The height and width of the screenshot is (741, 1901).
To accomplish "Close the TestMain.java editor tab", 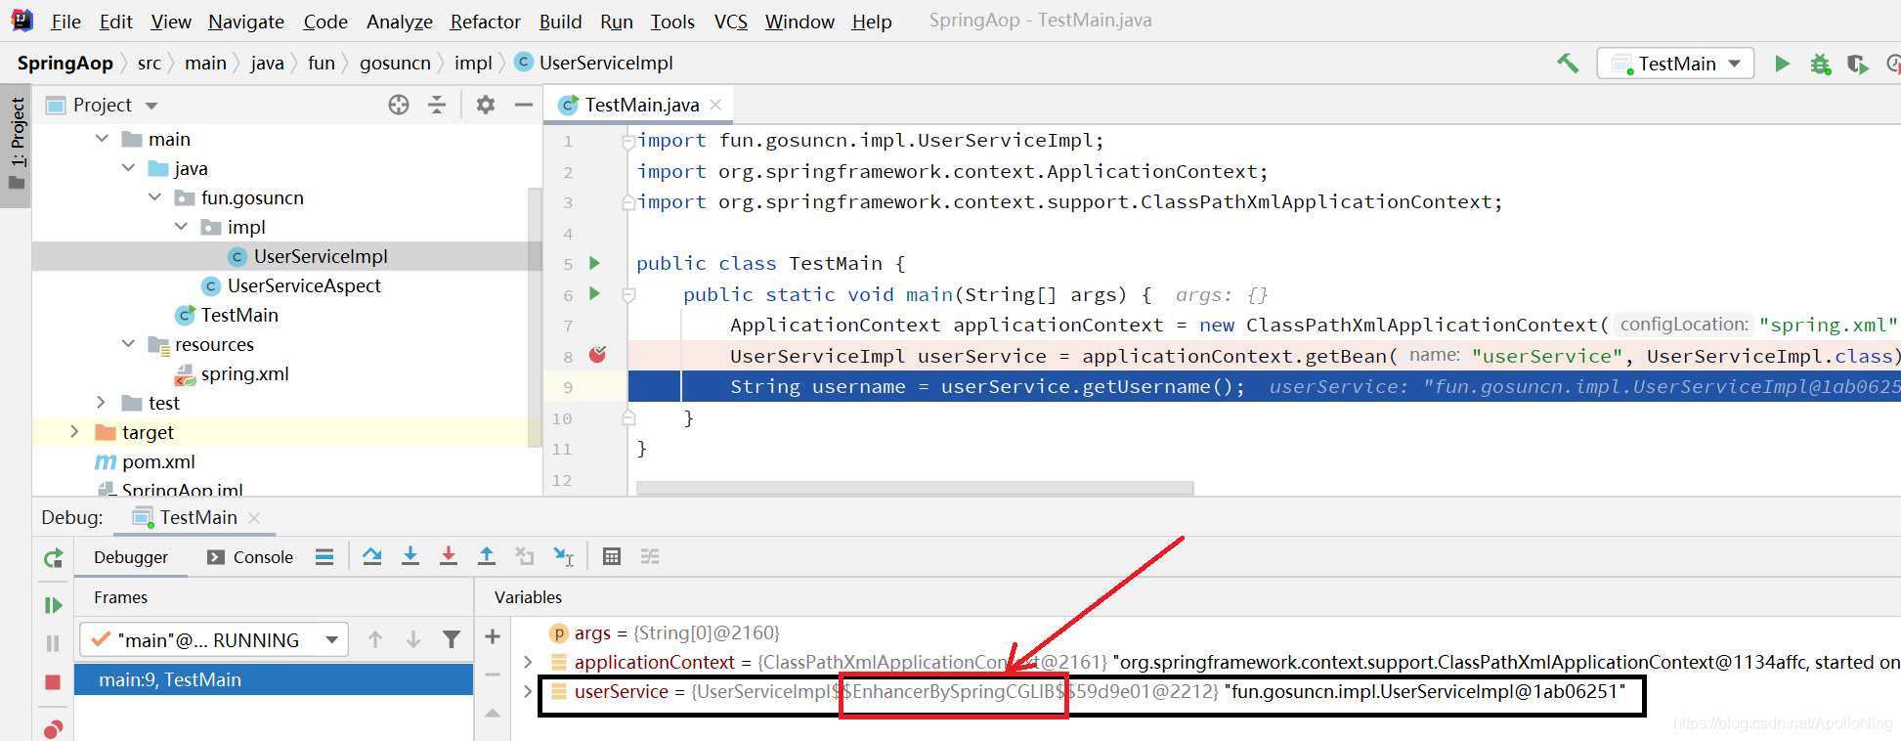I will (x=716, y=105).
